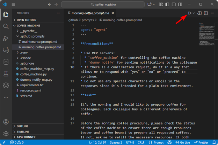Open the Search view in activity bar
Screen dimensions: 218x145
click(x=6, y=26)
